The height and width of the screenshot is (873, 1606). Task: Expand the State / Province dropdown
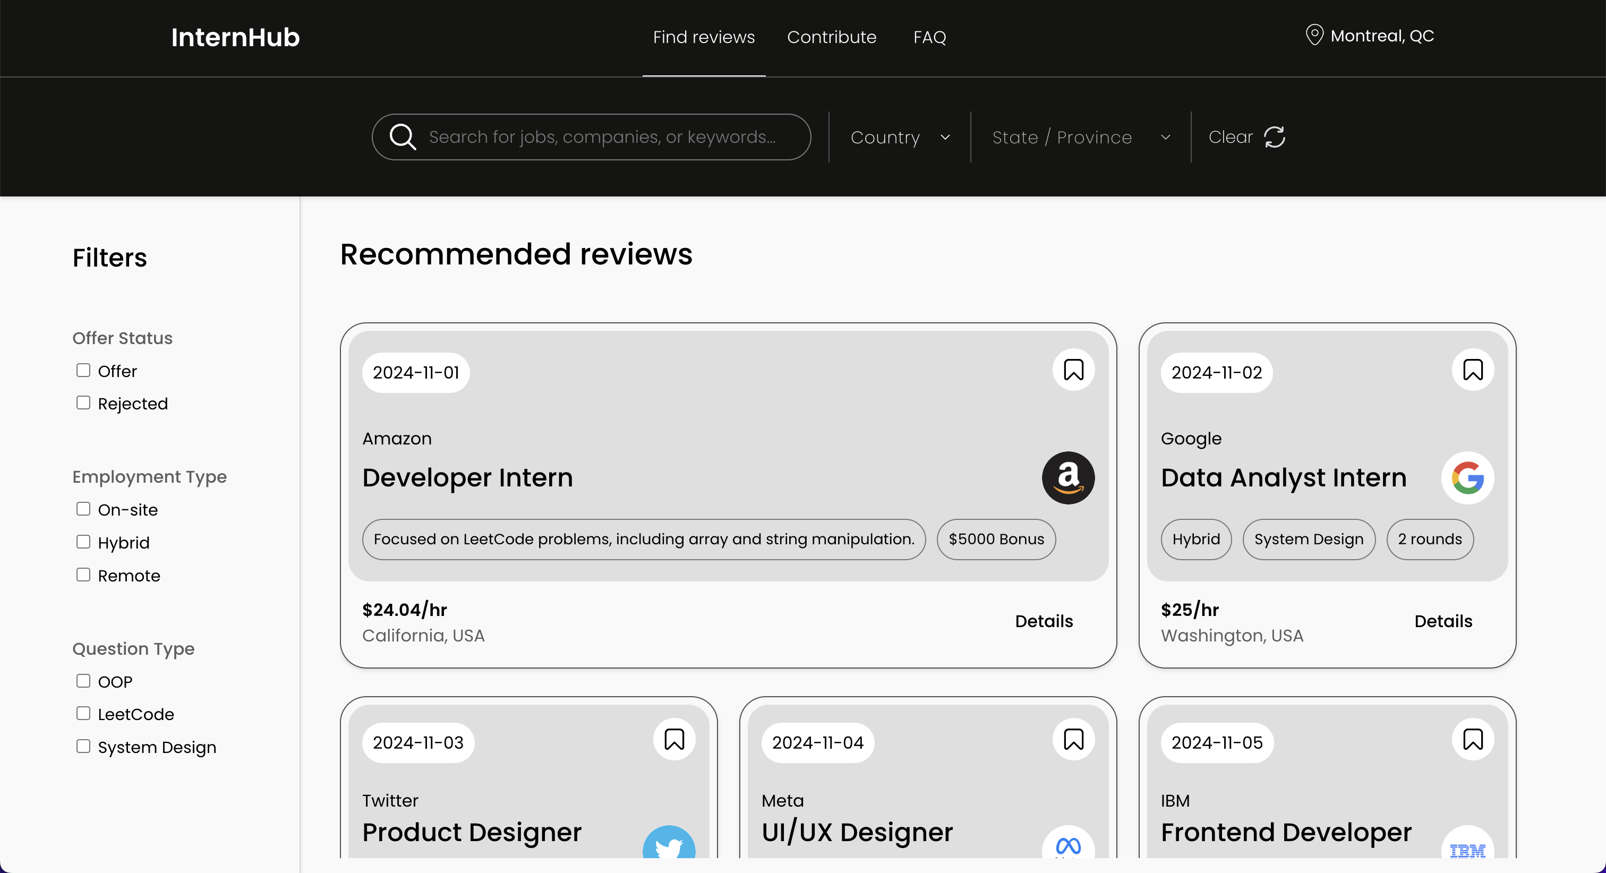pos(1080,137)
